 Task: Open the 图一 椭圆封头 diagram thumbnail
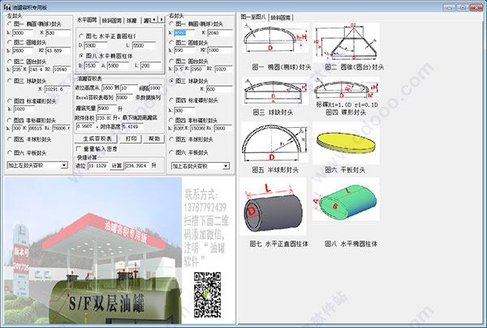[x=275, y=38]
